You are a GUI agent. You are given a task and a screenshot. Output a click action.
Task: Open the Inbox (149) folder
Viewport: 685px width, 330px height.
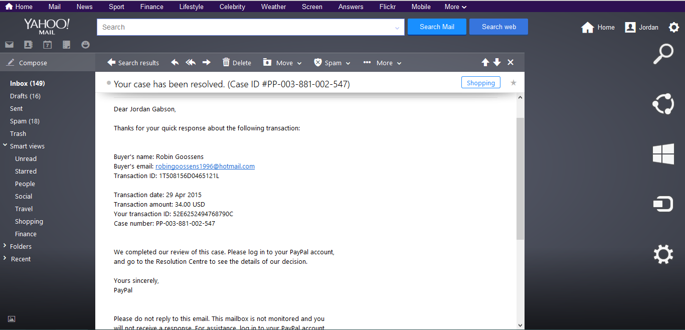tap(28, 83)
